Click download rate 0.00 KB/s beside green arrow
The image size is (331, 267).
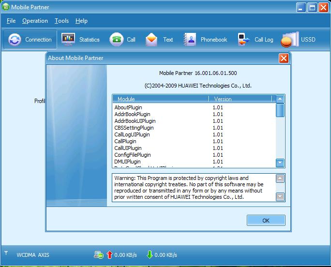165,255
